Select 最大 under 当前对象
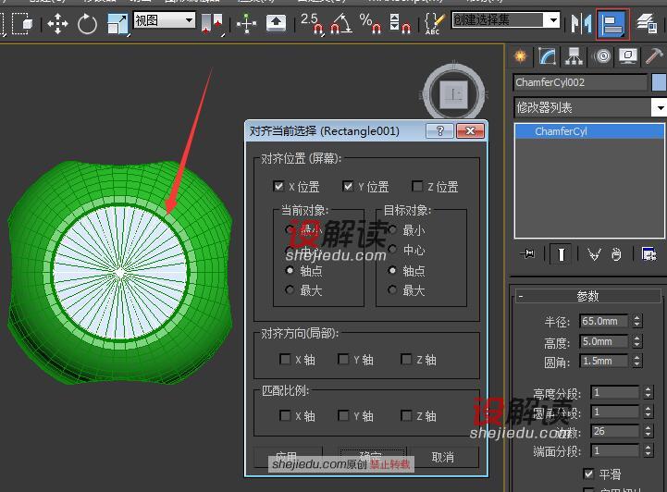The width and height of the screenshot is (667, 492). 290,290
